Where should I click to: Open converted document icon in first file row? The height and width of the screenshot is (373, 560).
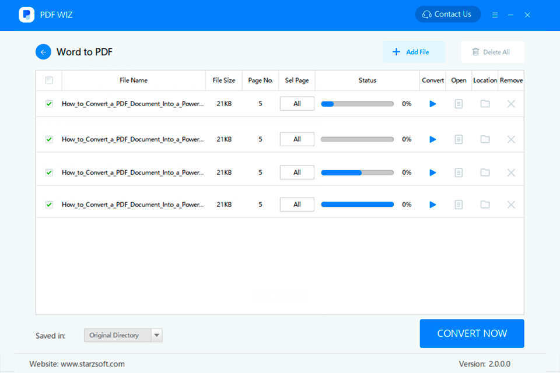tap(459, 104)
